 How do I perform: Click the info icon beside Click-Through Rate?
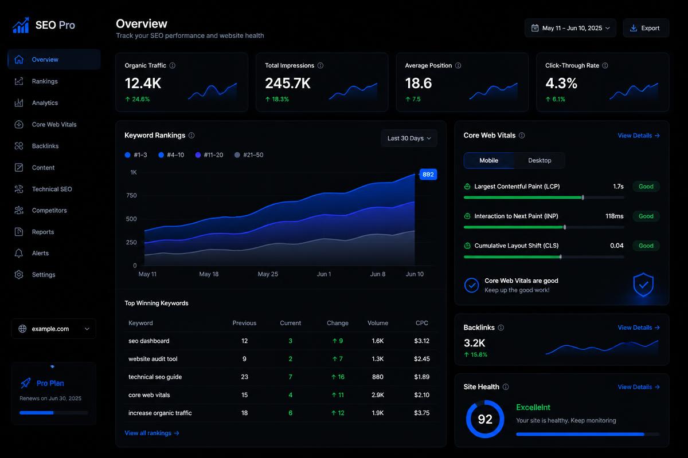[605, 65]
